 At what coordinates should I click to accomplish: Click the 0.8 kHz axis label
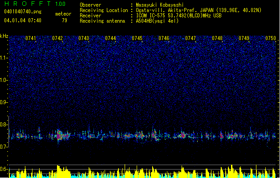click(x=4, y=125)
